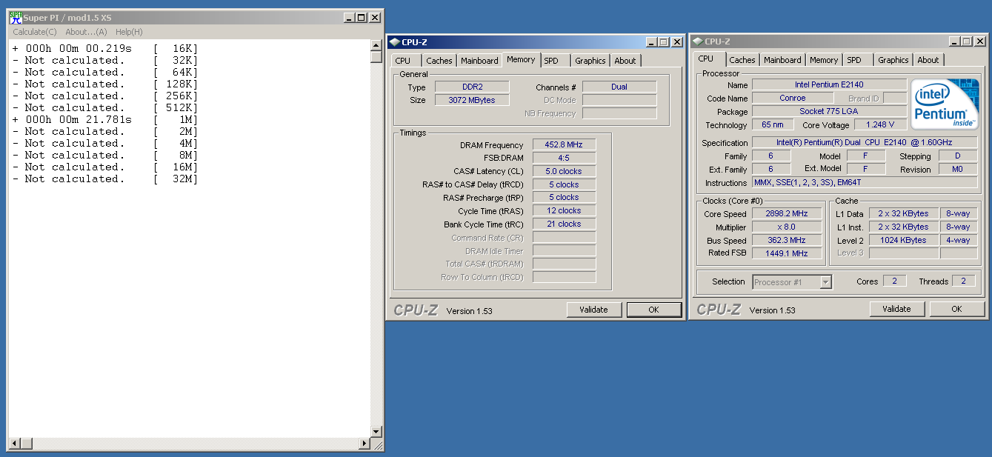Click OK in the Memory CPU-Z window
The height and width of the screenshot is (457, 992).
coord(653,310)
